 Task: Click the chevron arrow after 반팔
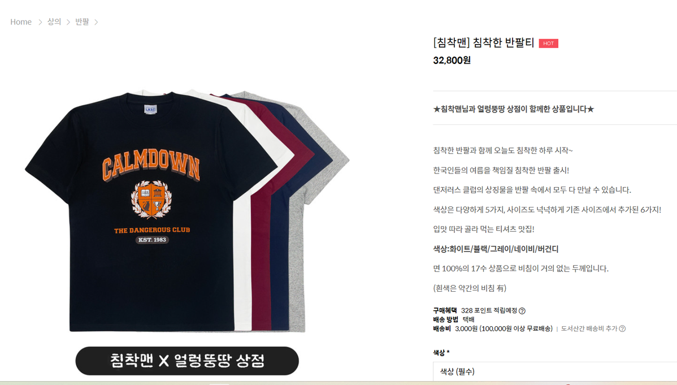96,22
